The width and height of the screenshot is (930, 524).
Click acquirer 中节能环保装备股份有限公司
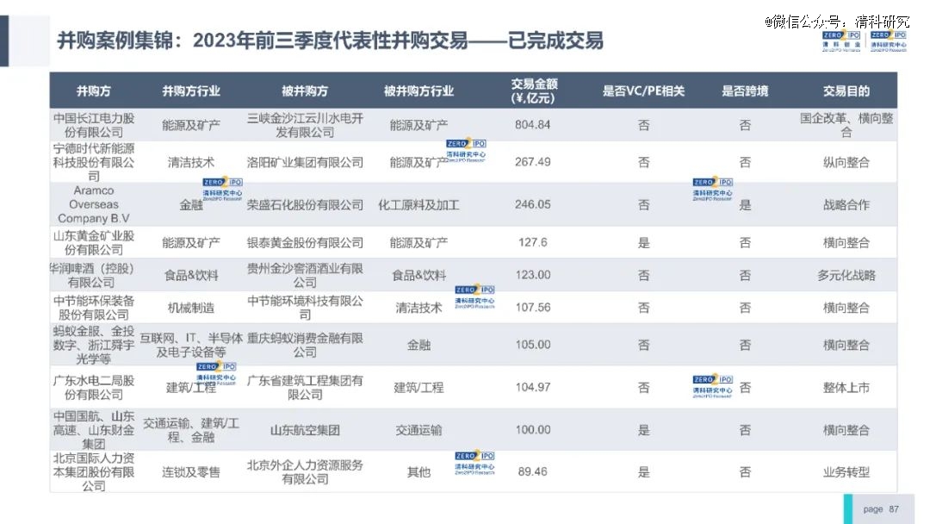[x=94, y=308]
